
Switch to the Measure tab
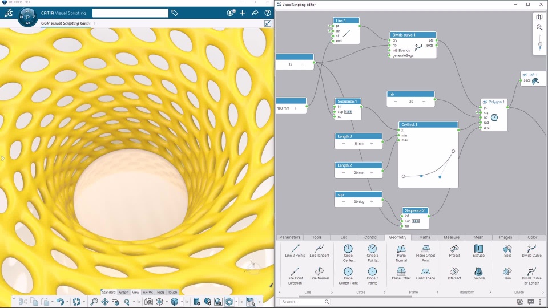(x=452, y=237)
